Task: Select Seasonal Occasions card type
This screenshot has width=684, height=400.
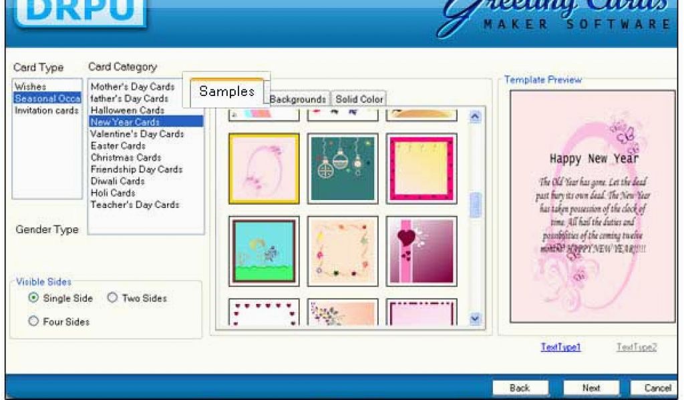Action: click(x=47, y=99)
